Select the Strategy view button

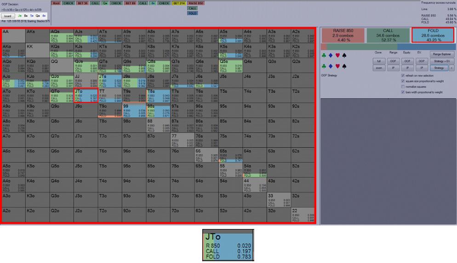coord(439,68)
